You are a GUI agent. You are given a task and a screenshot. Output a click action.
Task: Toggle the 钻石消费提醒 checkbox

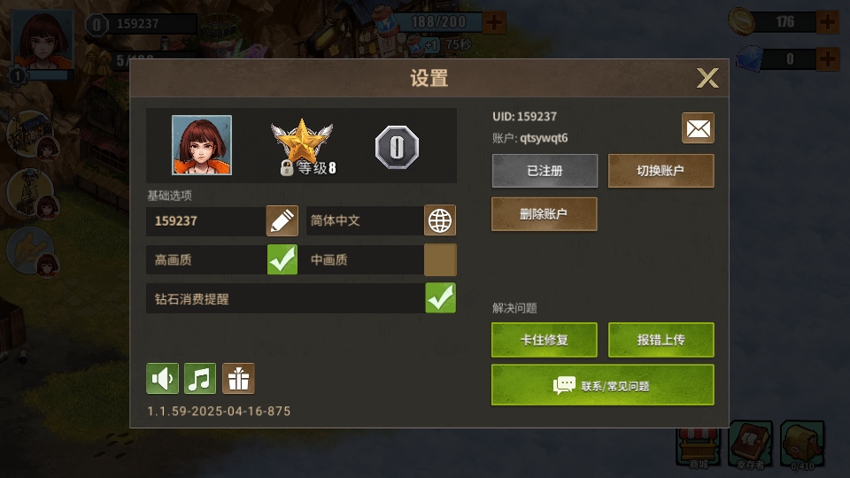[440, 298]
